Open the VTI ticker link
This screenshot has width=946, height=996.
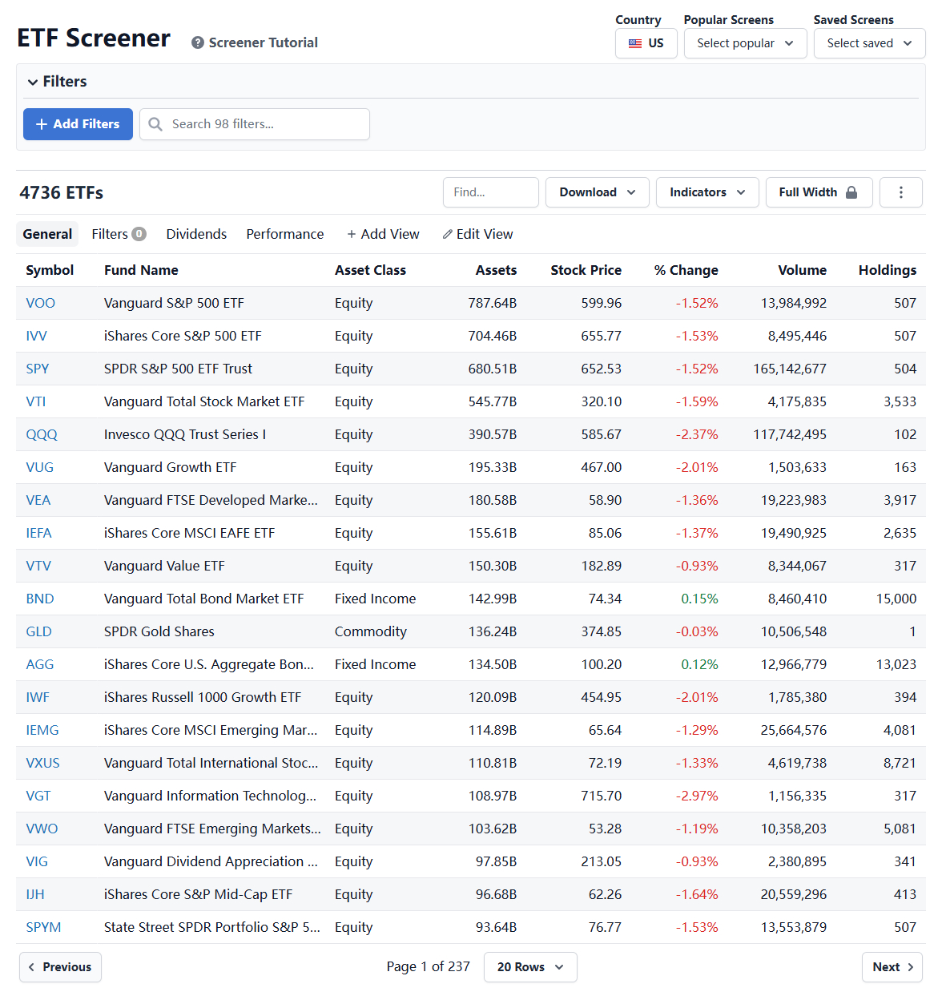tap(35, 401)
